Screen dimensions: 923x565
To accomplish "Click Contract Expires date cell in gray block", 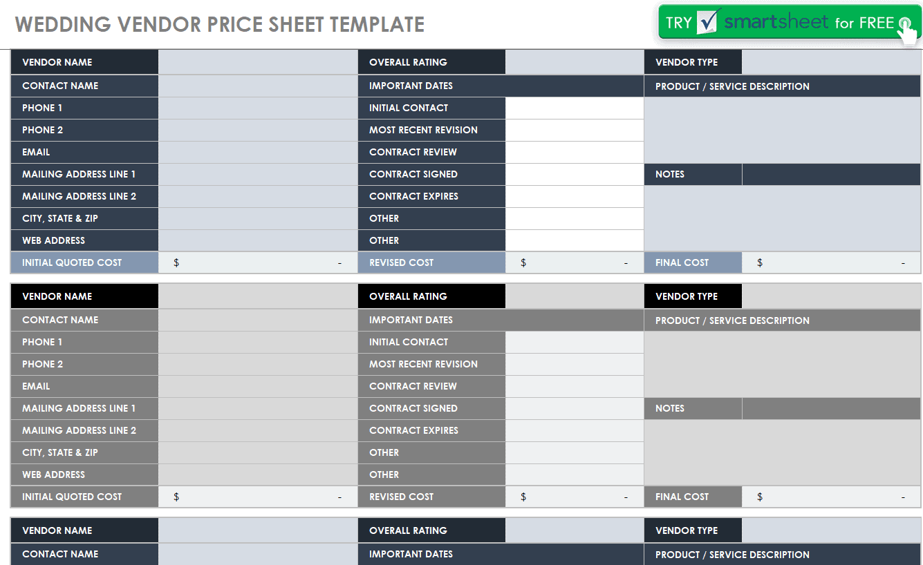I will pos(575,430).
